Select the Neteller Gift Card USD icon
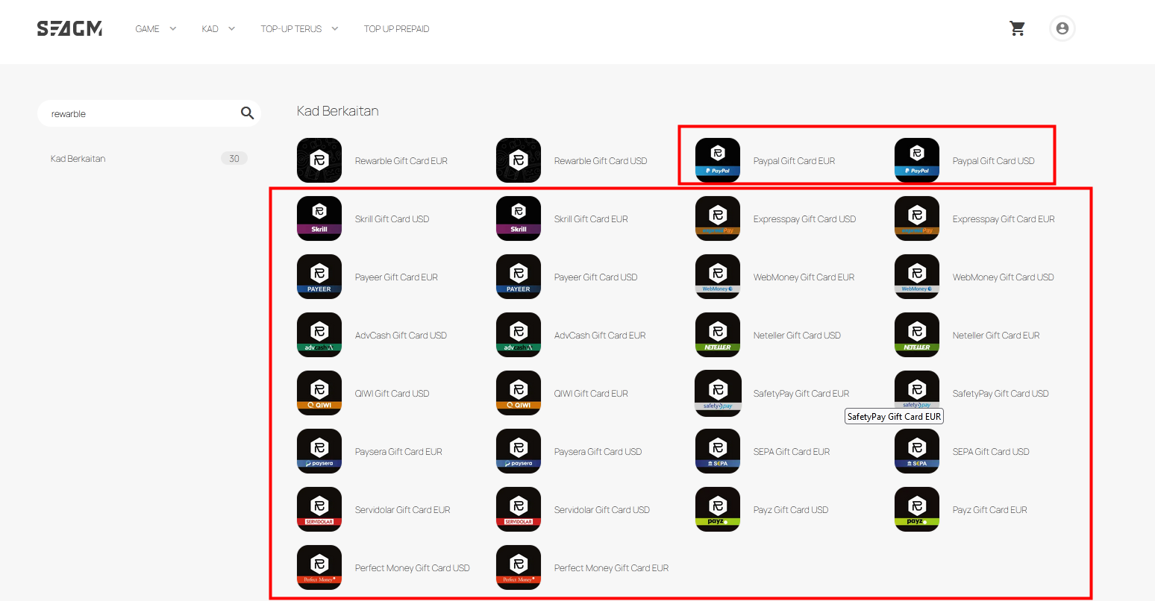The height and width of the screenshot is (601, 1155). tap(718, 335)
